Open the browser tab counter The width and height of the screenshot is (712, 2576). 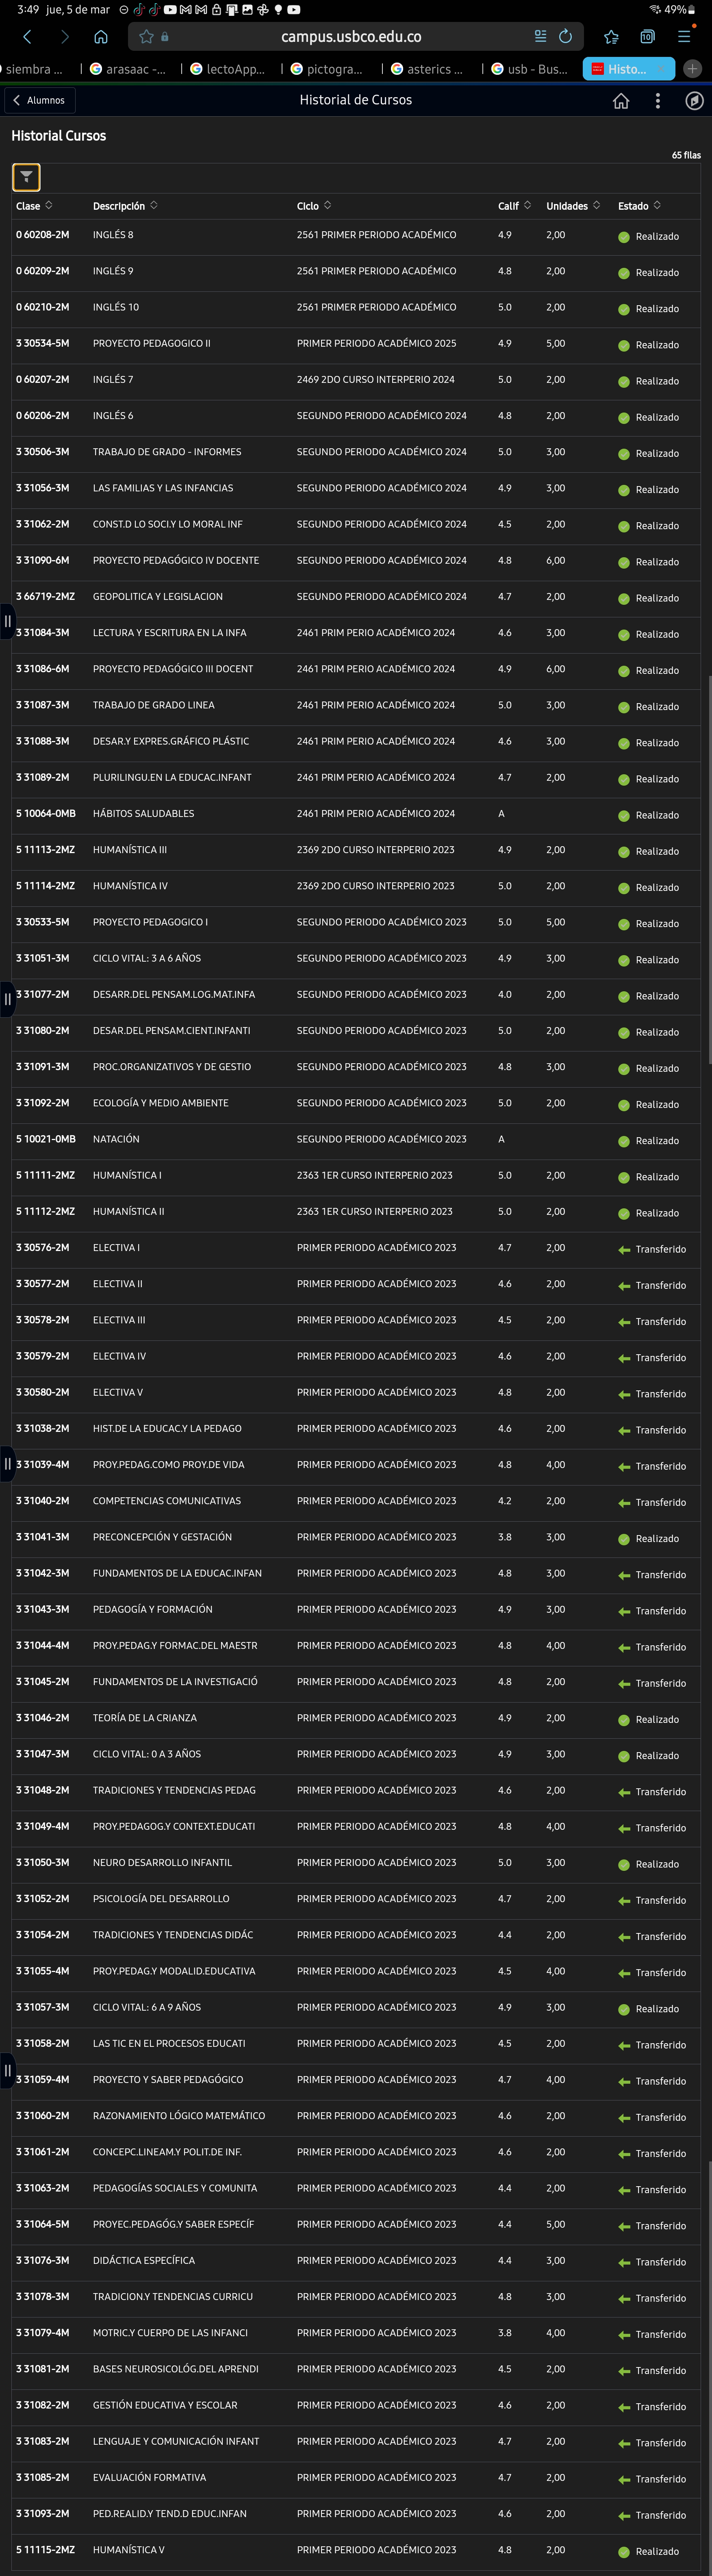tap(647, 37)
